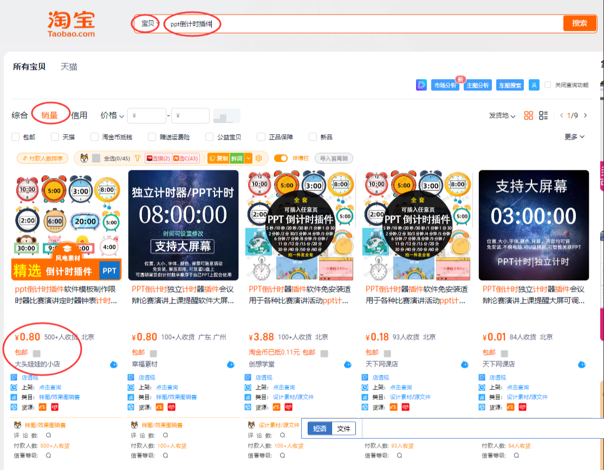The height and width of the screenshot is (470, 604).
Task: Enable the 天猫 filter checkbox
Action: (55, 137)
